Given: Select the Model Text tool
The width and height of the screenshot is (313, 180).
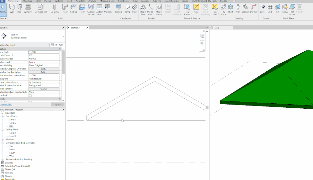Looking at the screenshot, I should 143,10.
